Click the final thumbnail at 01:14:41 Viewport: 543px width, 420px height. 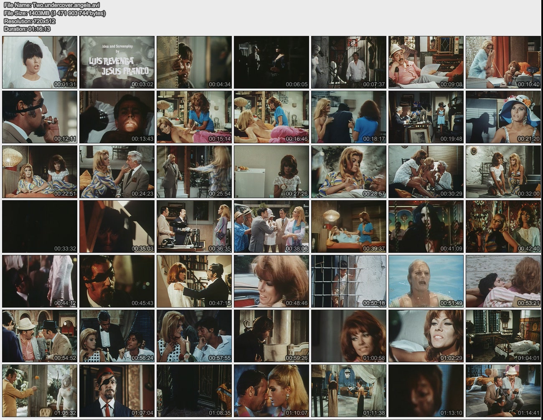(503, 391)
